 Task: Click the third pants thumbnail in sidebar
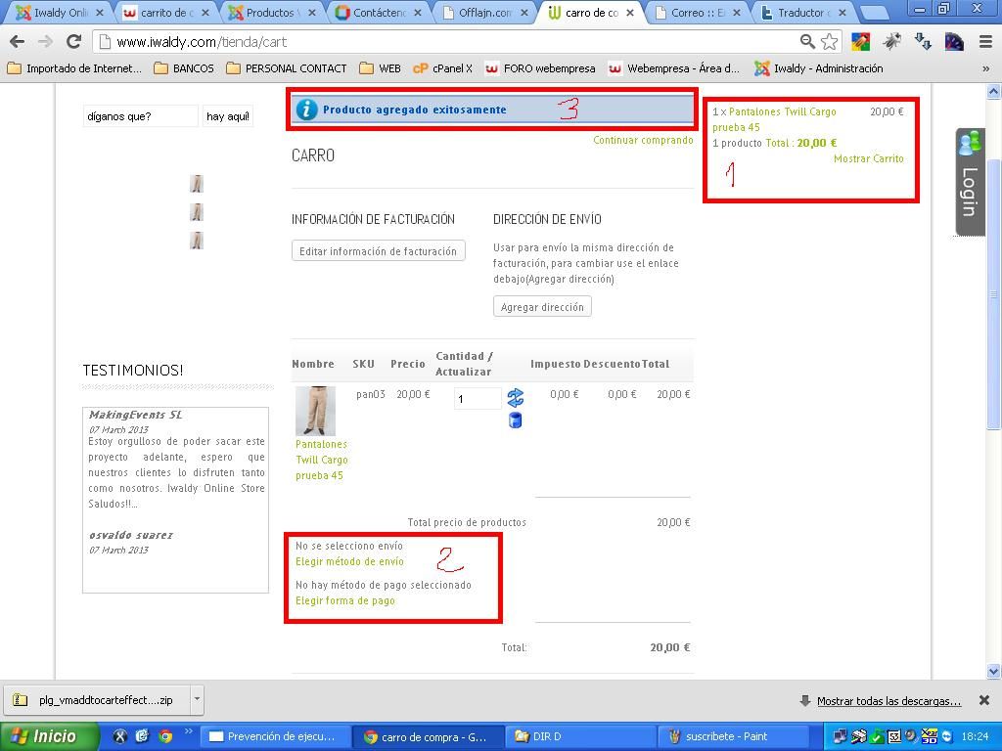tap(197, 241)
